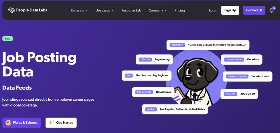Open the Pricing page
Image resolution: width=280 pixels, height=133 pixels.
point(180,10)
